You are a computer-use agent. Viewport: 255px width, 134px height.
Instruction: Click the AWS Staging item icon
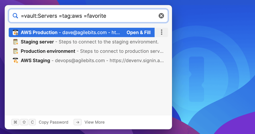[16, 61]
